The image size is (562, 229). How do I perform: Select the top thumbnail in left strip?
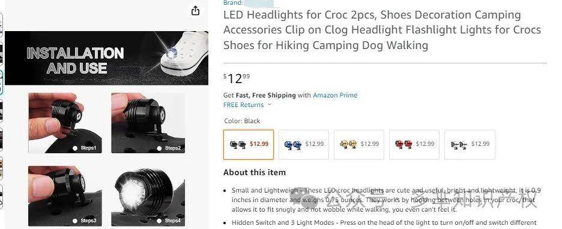pyautogui.click(x=1, y=23)
